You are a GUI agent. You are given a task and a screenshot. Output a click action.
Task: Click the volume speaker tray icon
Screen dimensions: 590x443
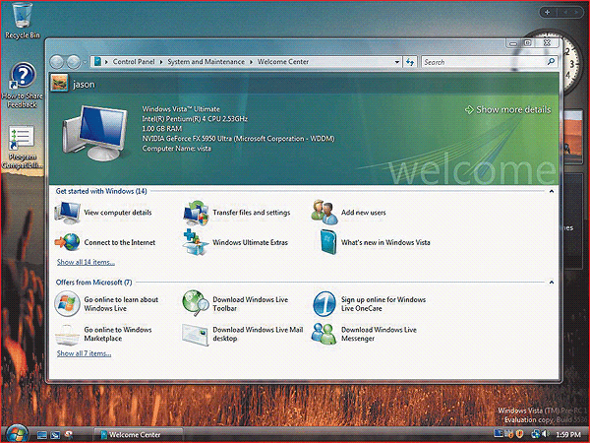pos(546,434)
